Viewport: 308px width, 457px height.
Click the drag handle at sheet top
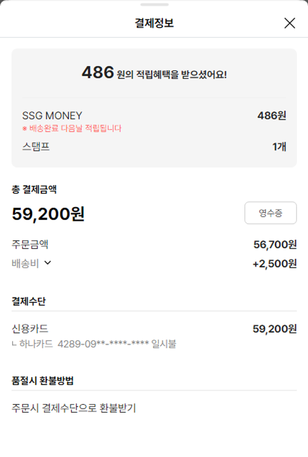tap(154, 5)
